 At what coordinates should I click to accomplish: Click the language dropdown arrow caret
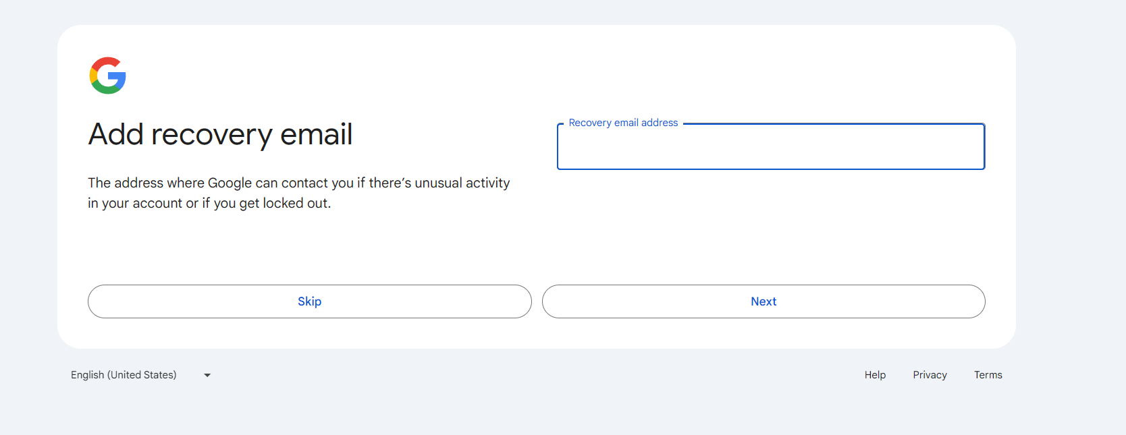207,376
